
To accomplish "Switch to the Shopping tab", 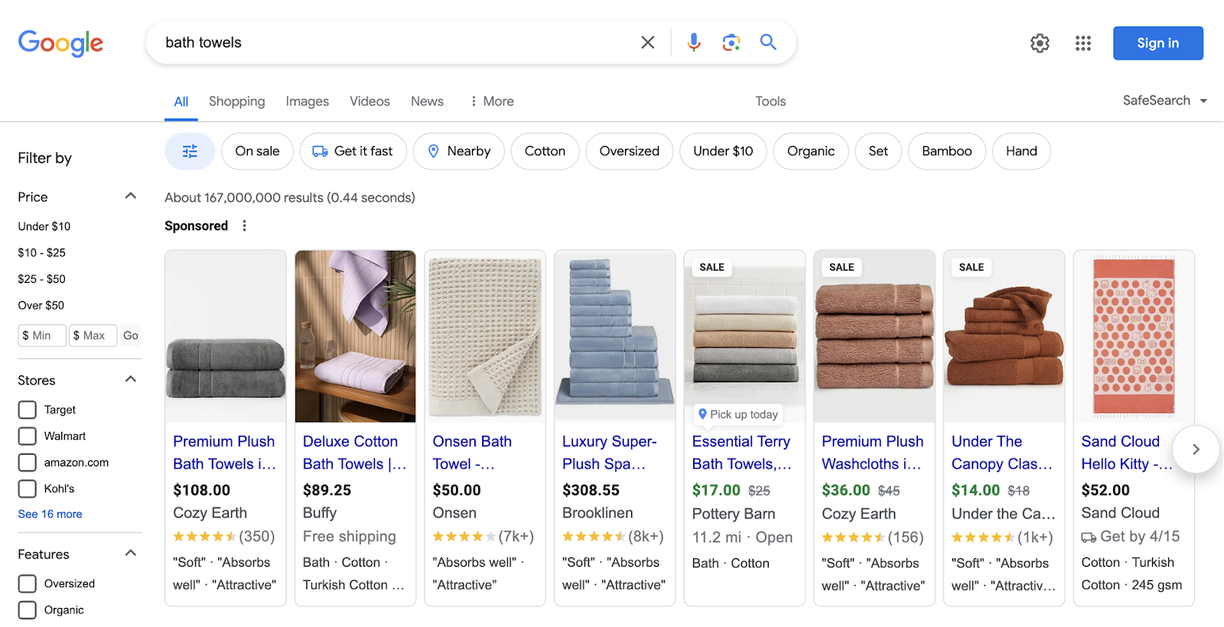I will (236, 102).
